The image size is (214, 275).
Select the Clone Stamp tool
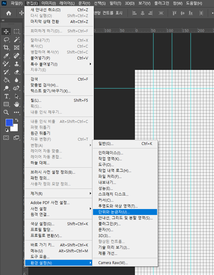[16, 64]
